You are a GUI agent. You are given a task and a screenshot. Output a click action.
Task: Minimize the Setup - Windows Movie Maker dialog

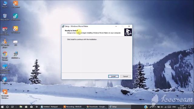[116, 26]
